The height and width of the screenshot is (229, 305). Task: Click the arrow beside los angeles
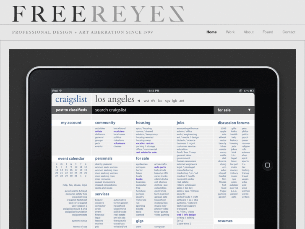(138, 101)
